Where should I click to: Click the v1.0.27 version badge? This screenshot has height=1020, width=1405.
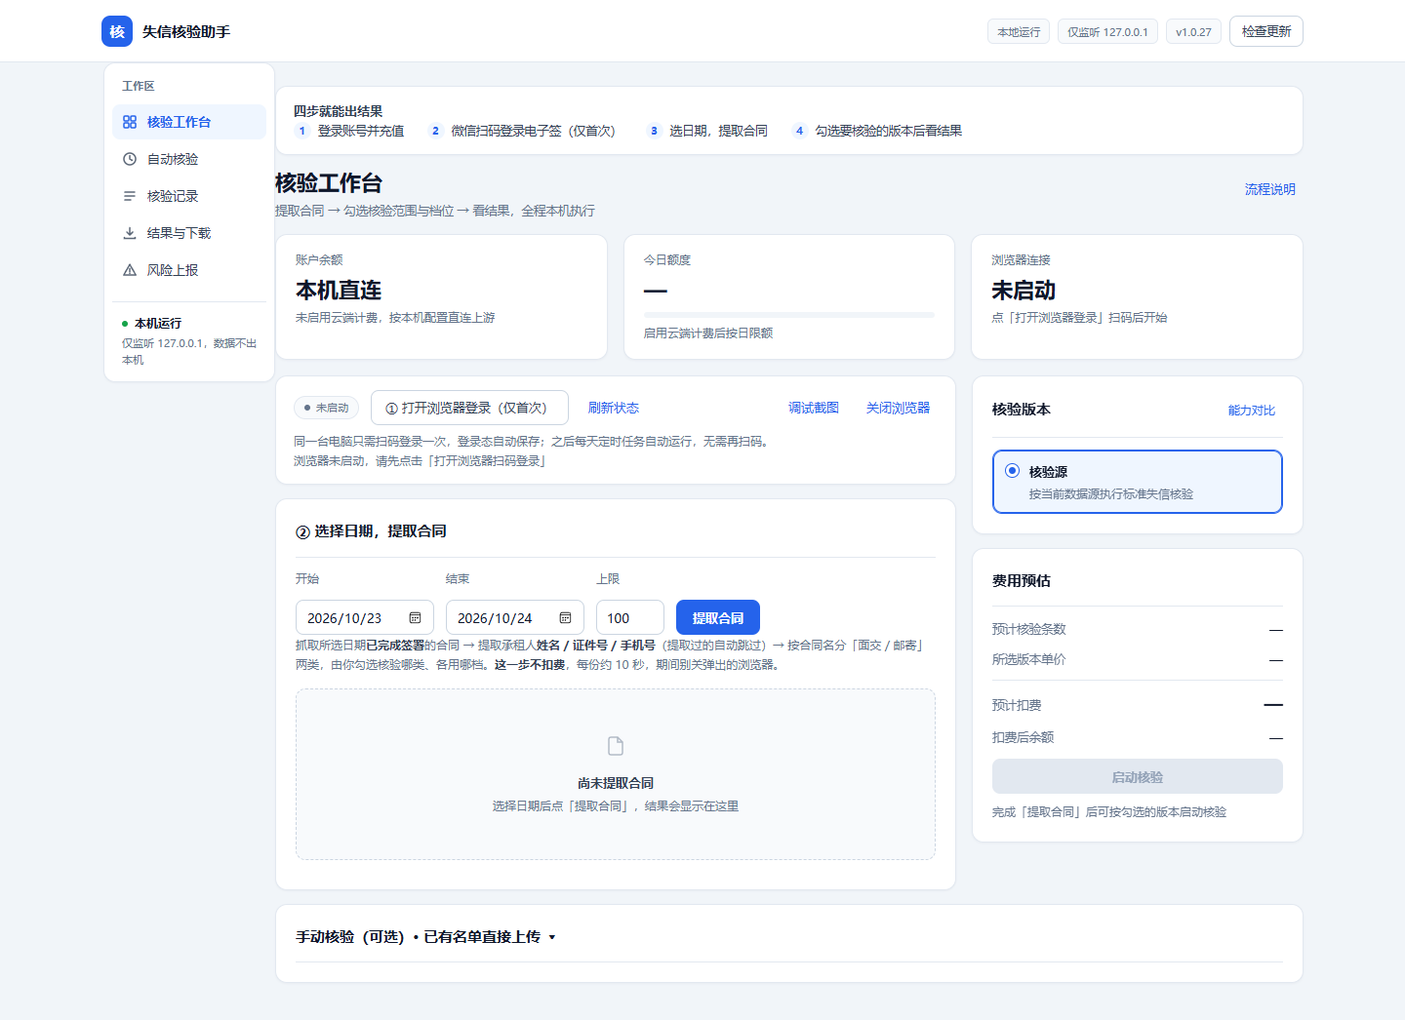(1193, 32)
